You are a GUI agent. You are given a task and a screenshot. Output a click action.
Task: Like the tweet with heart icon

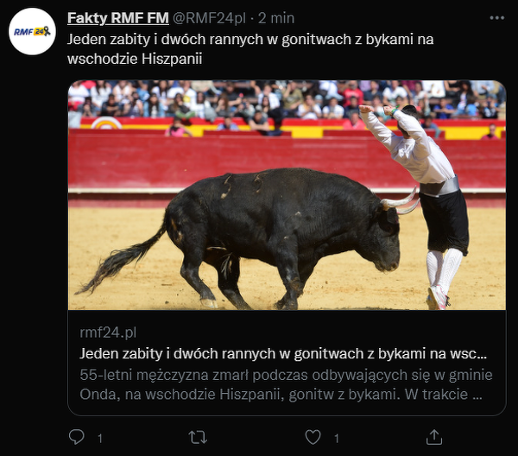click(x=313, y=437)
